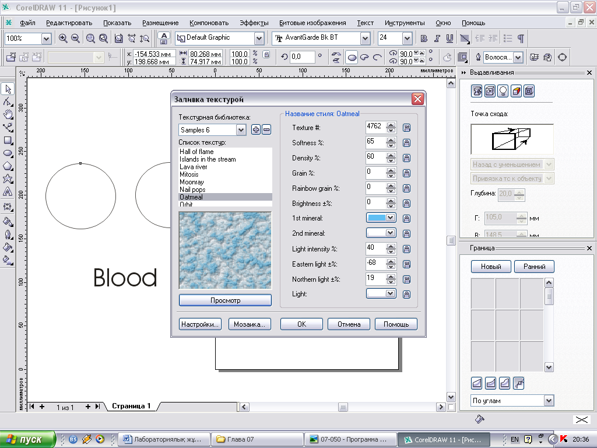Choose the Arc shape mode button

point(377,58)
